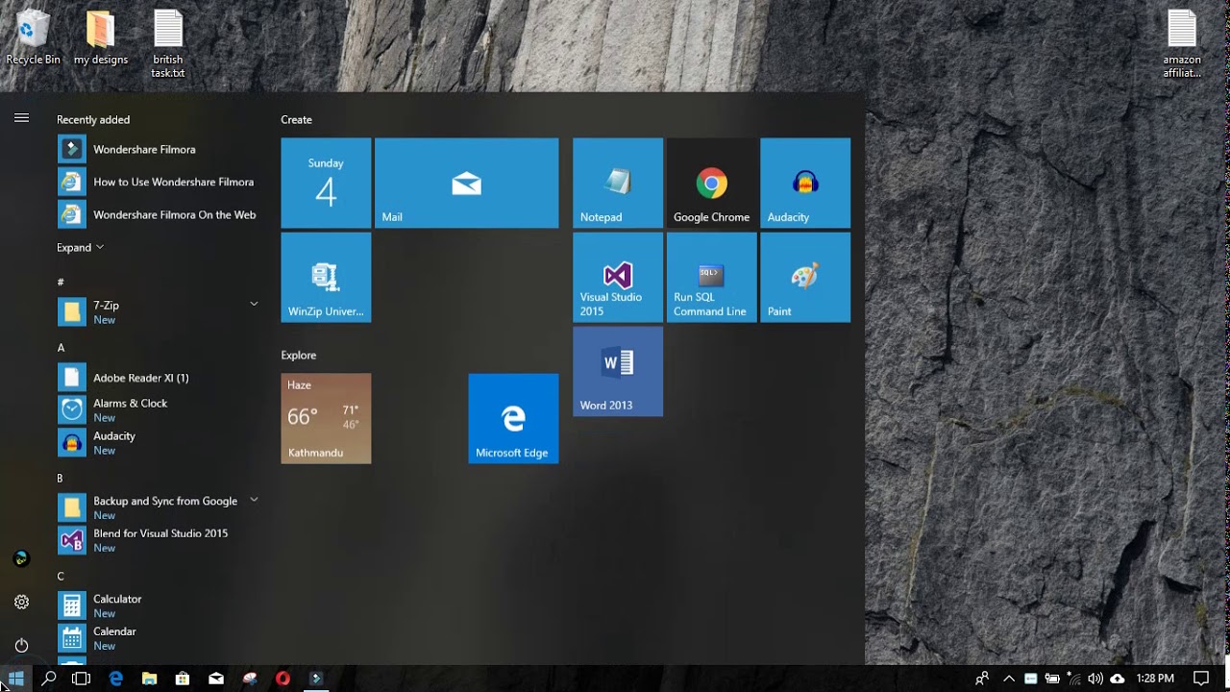The width and height of the screenshot is (1230, 692).
Task: Click the # letter header
Action: 61,282
